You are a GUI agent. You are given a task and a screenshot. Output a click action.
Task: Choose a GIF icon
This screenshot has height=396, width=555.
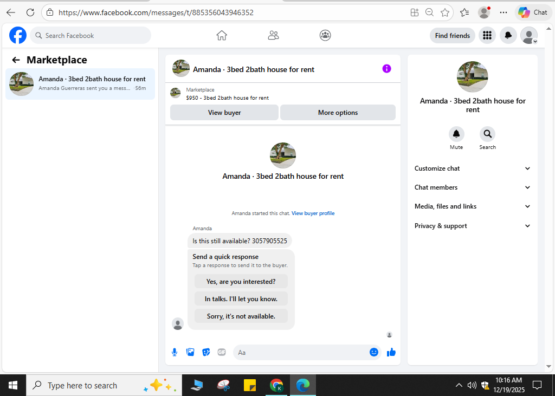point(222,352)
